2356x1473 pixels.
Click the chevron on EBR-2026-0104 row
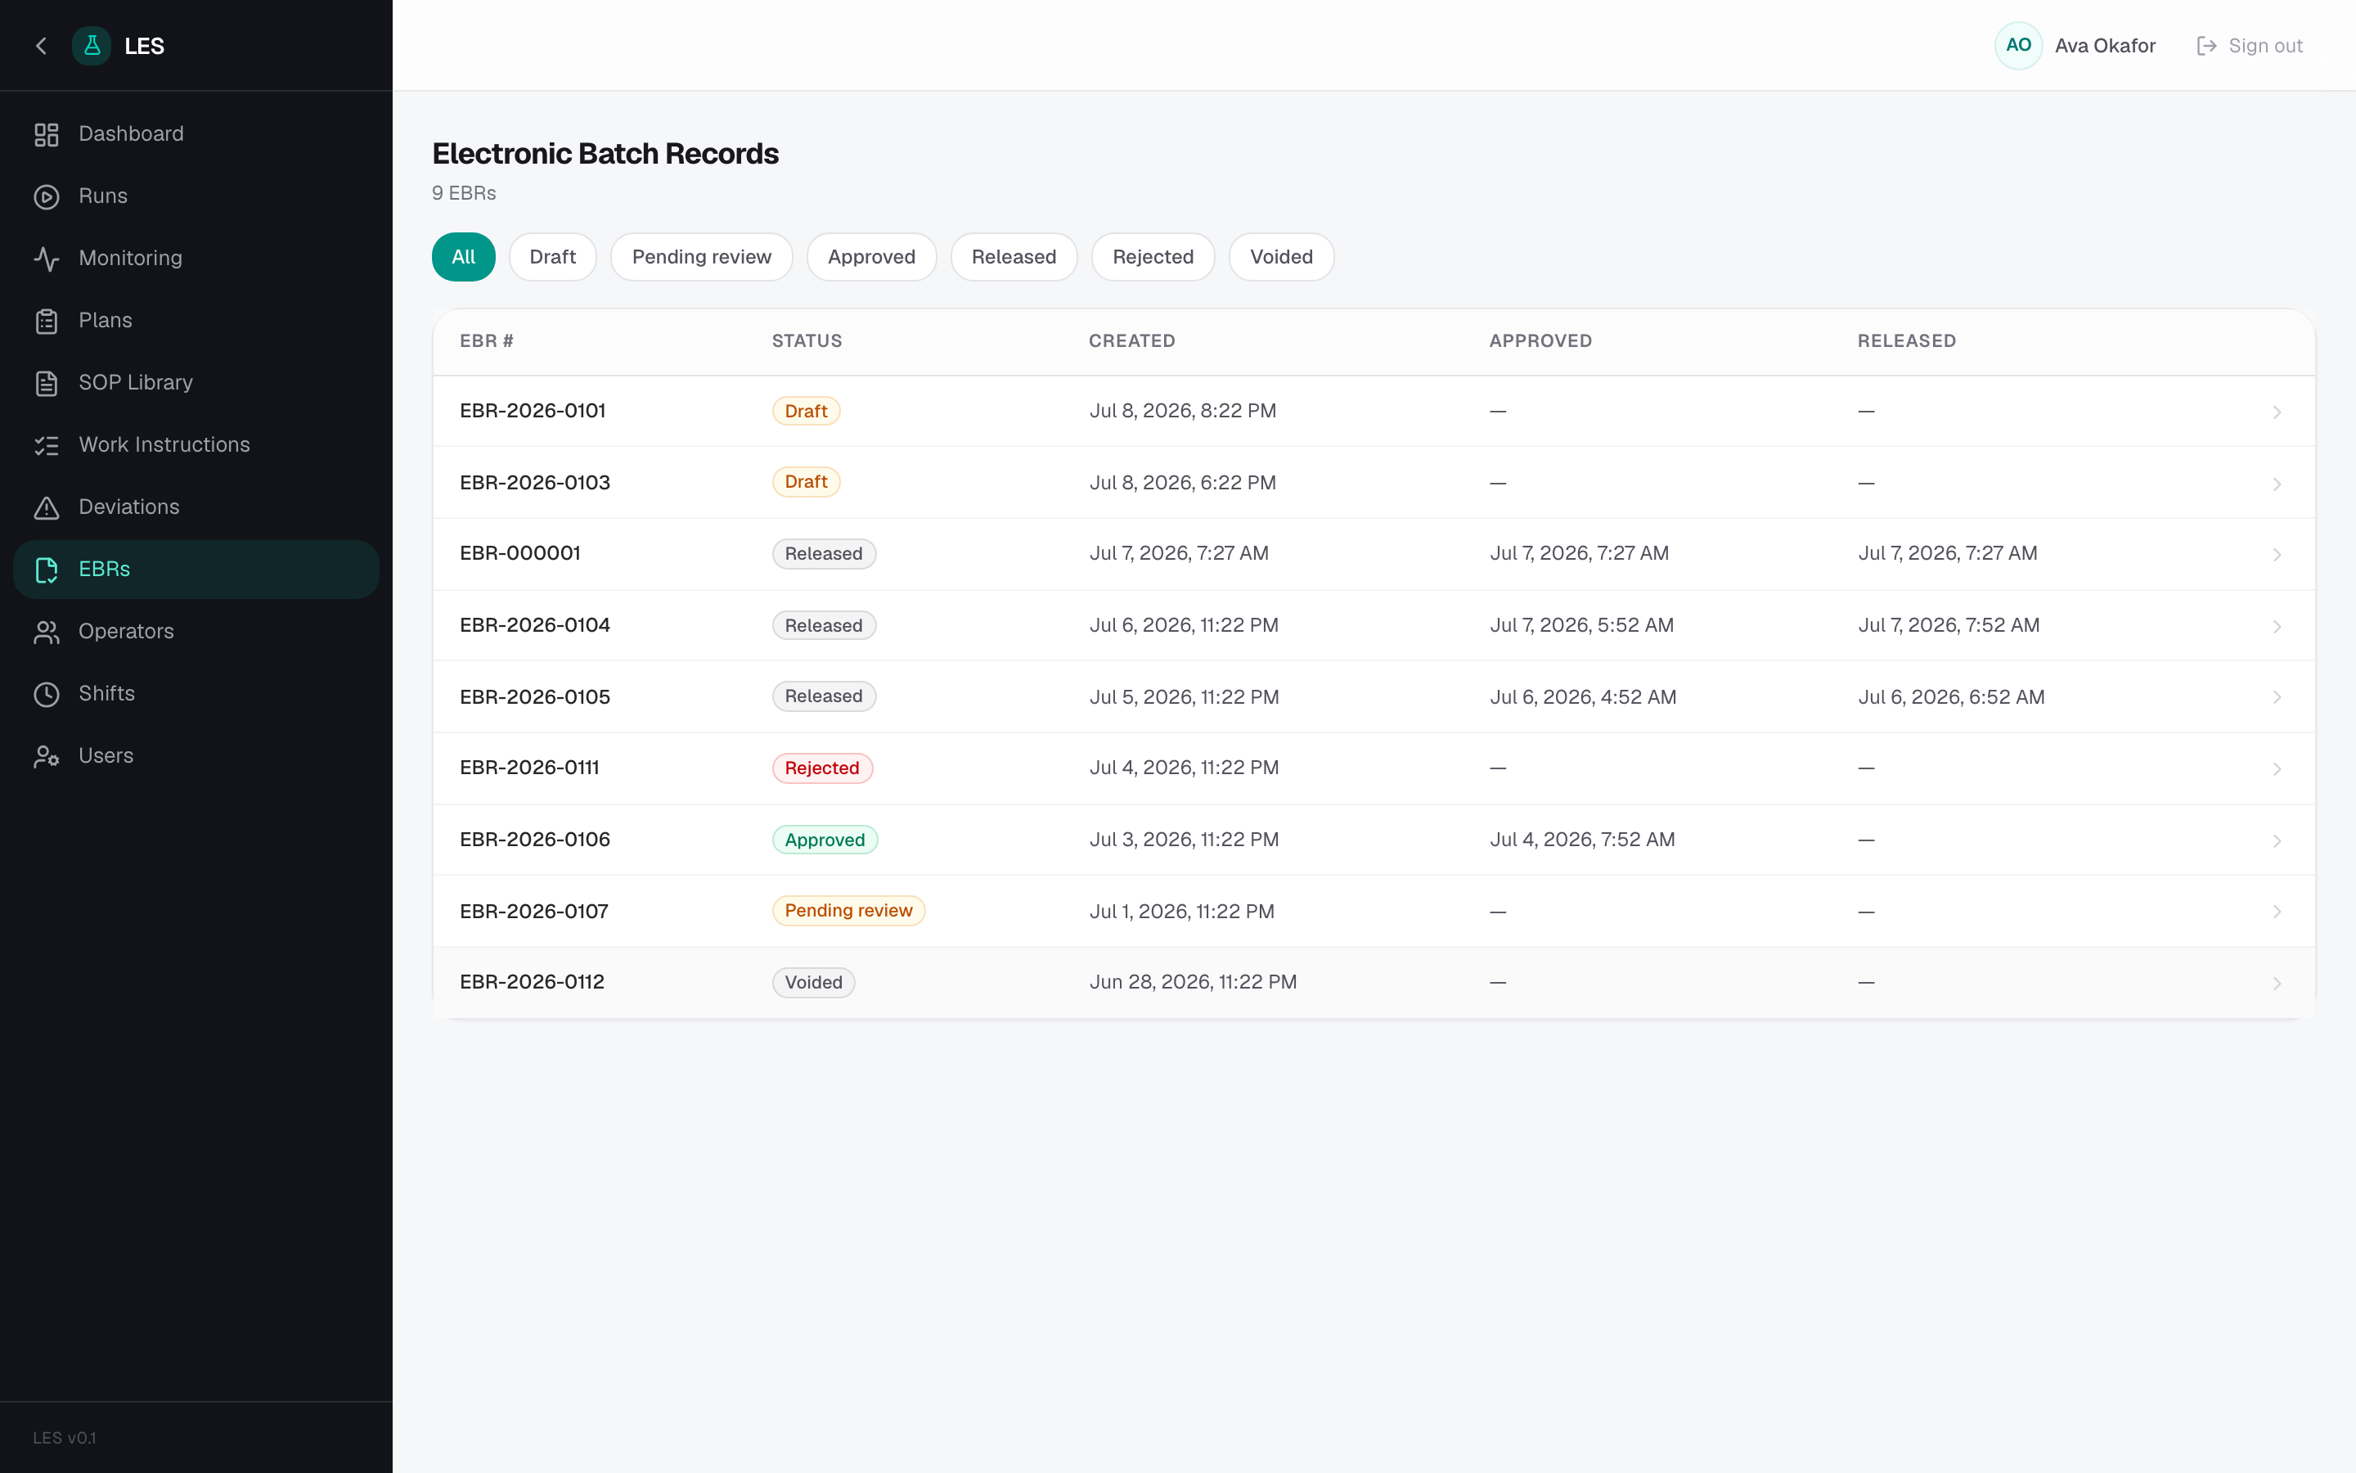coord(2277,626)
